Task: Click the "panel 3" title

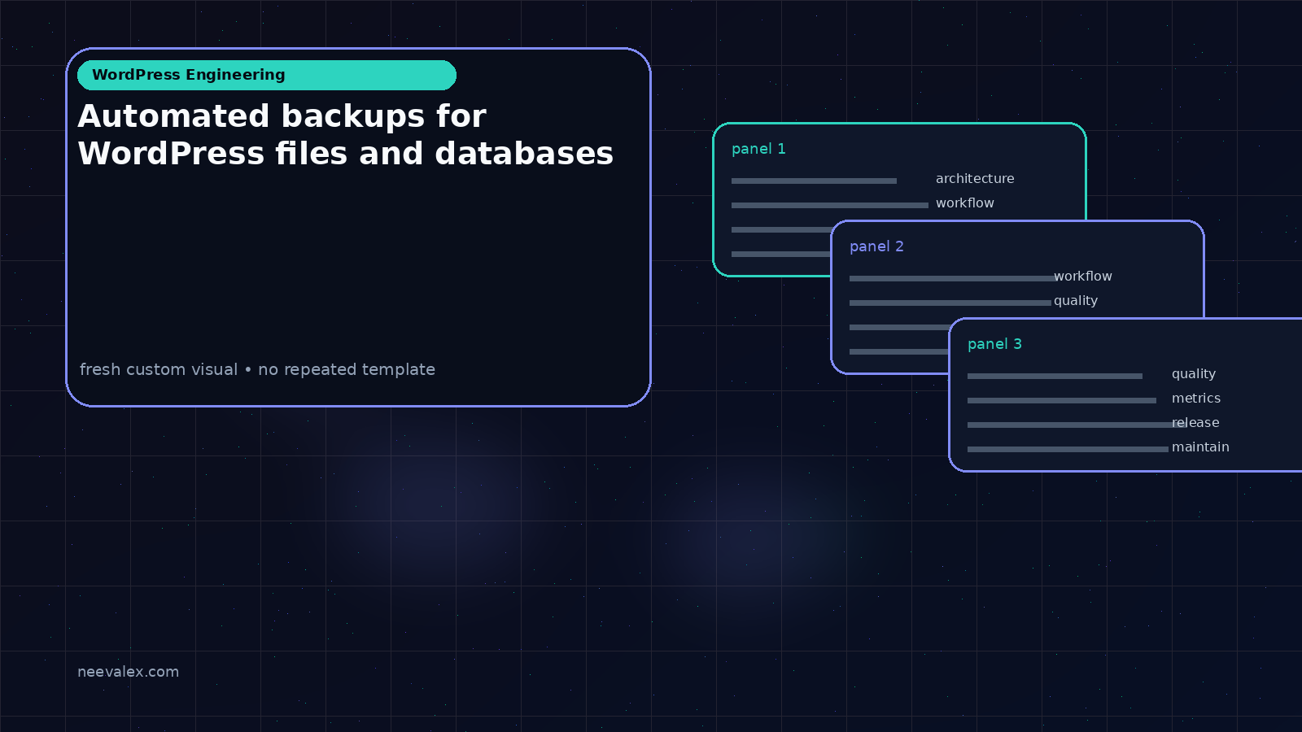Action: [x=994, y=344]
